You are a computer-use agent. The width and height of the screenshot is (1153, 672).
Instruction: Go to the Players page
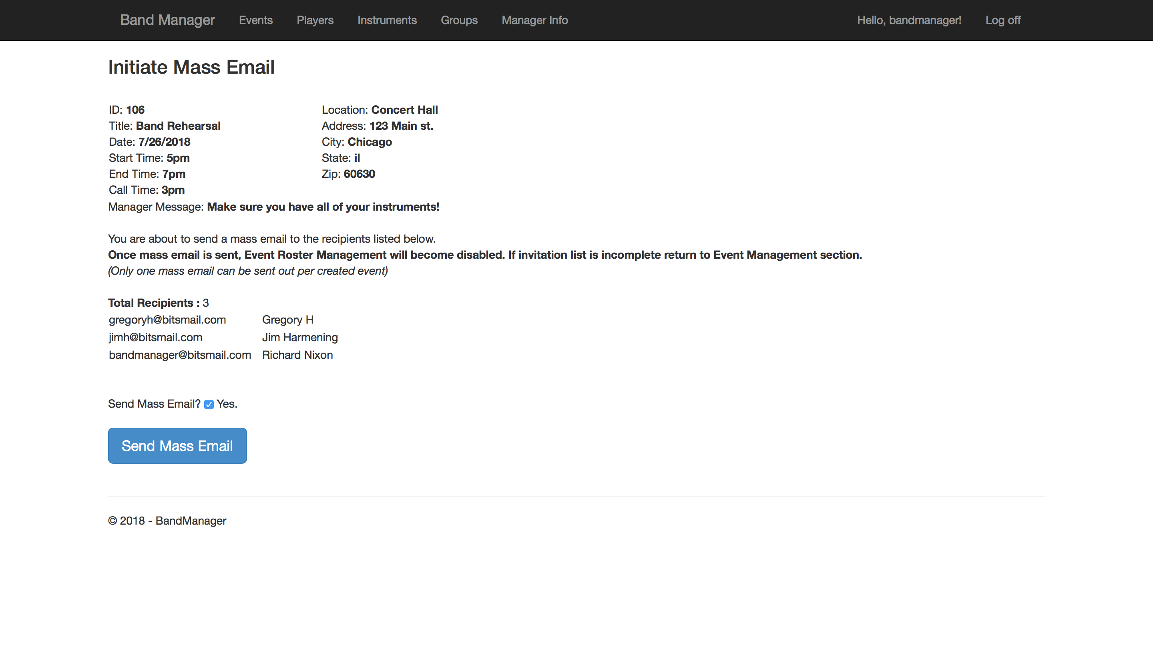tap(315, 20)
